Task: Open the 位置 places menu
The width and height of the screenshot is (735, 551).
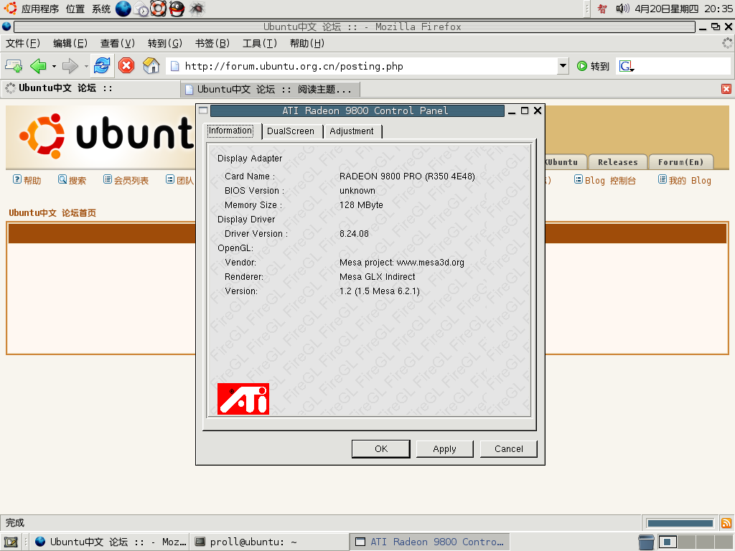Action: 75,9
